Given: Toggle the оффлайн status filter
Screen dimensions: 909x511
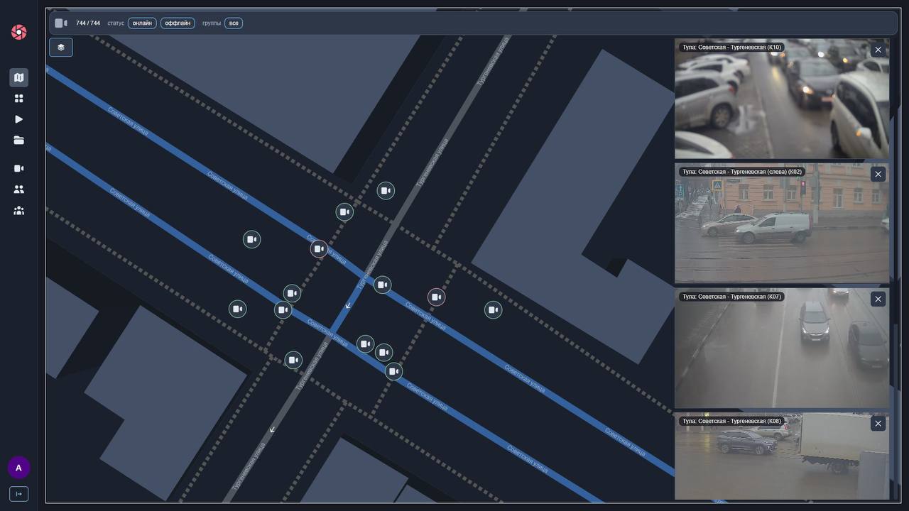Looking at the screenshot, I should tap(178, 23).
